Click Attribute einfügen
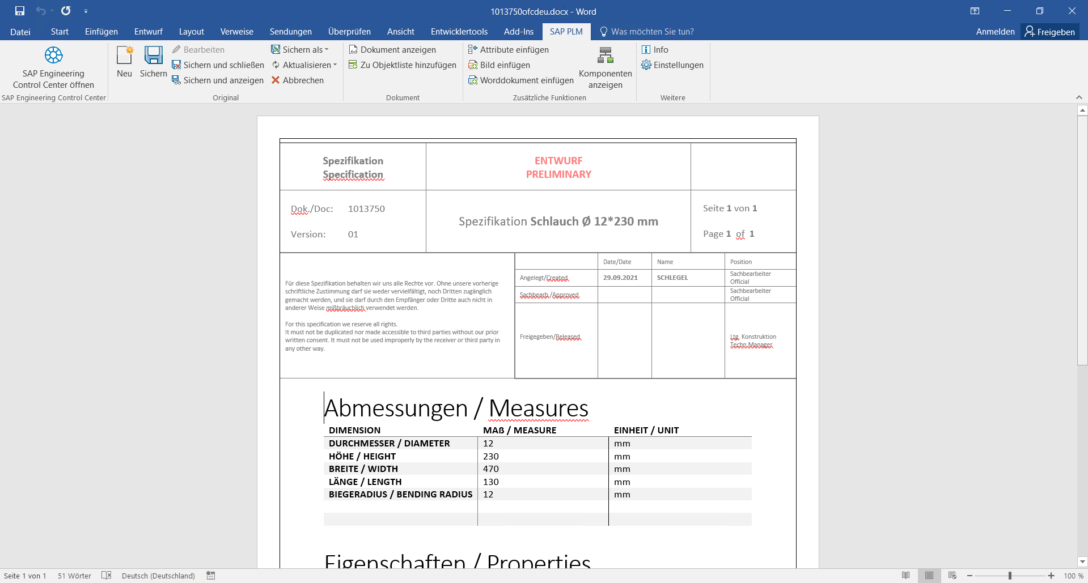Image resolution: width=1088 pixels, height=583 pixels. [x=509, y=50]
